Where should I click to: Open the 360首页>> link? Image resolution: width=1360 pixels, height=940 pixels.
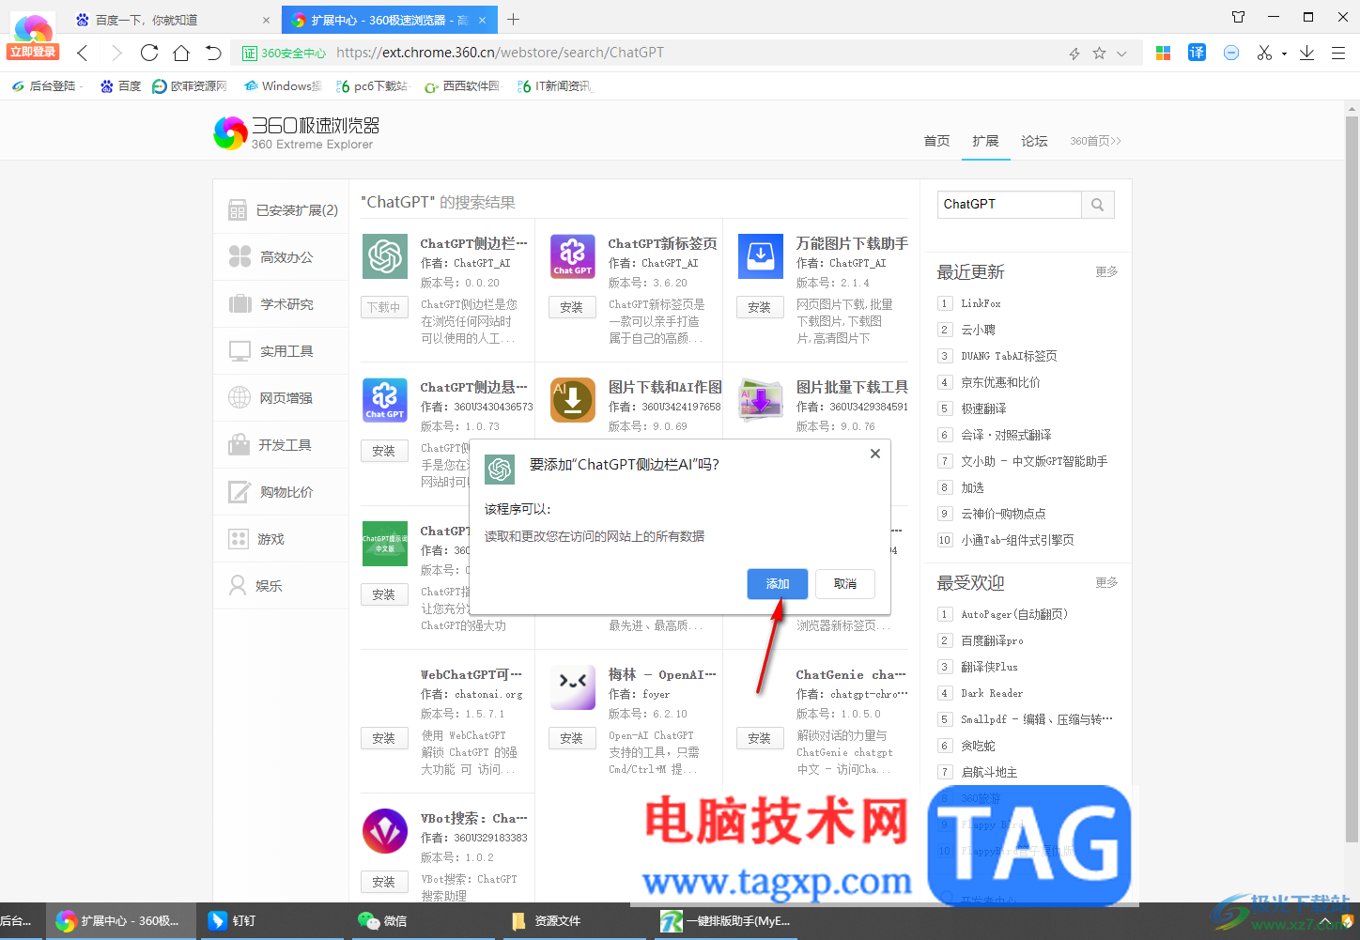(1095, 141)
